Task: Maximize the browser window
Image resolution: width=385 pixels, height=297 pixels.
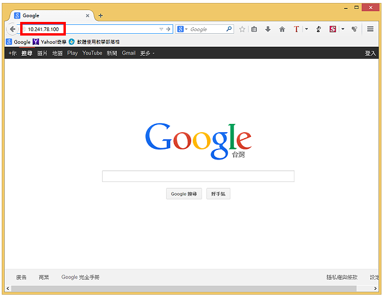Action: pos(357,8)
